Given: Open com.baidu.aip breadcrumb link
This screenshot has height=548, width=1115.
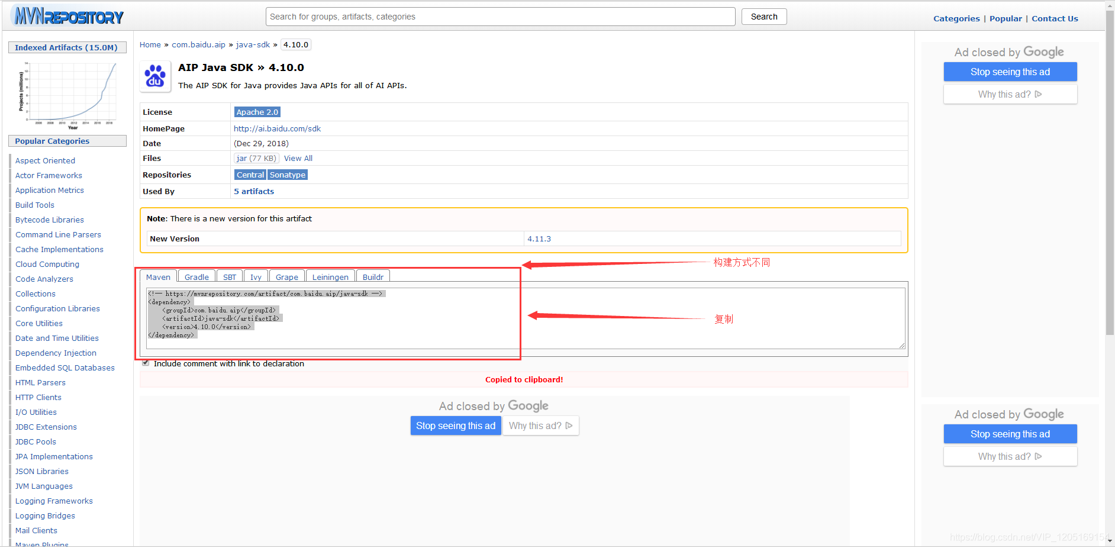Looking at the screenshot, I should click(x=198, y=45).
